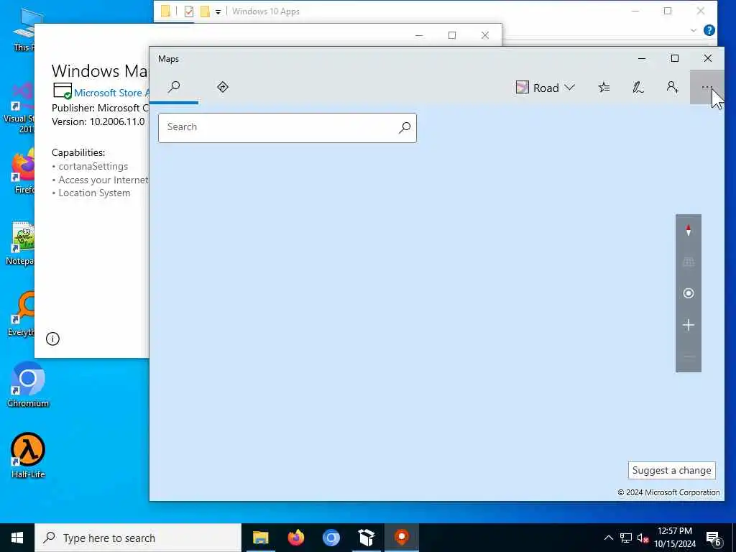Expand the ribbon chevron in Explorer window
The height and width of the screenshot is (552, 736).
pos(694,30)
